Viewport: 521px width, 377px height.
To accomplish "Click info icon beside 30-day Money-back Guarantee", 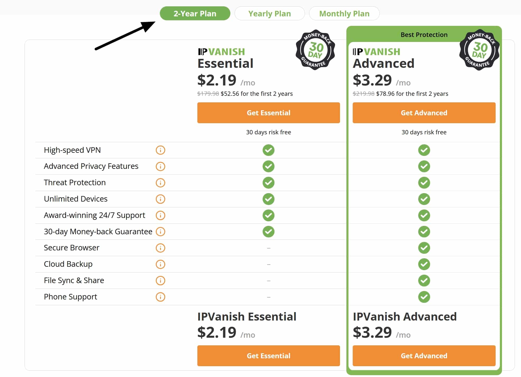I will click(x=160, y=232).
